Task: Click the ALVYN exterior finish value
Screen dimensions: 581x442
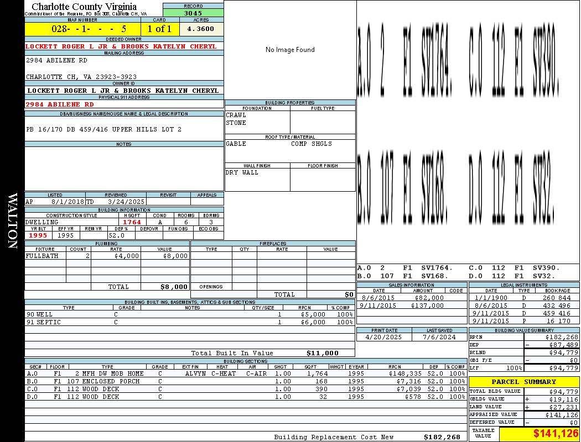Action: (x=195, y=373)
